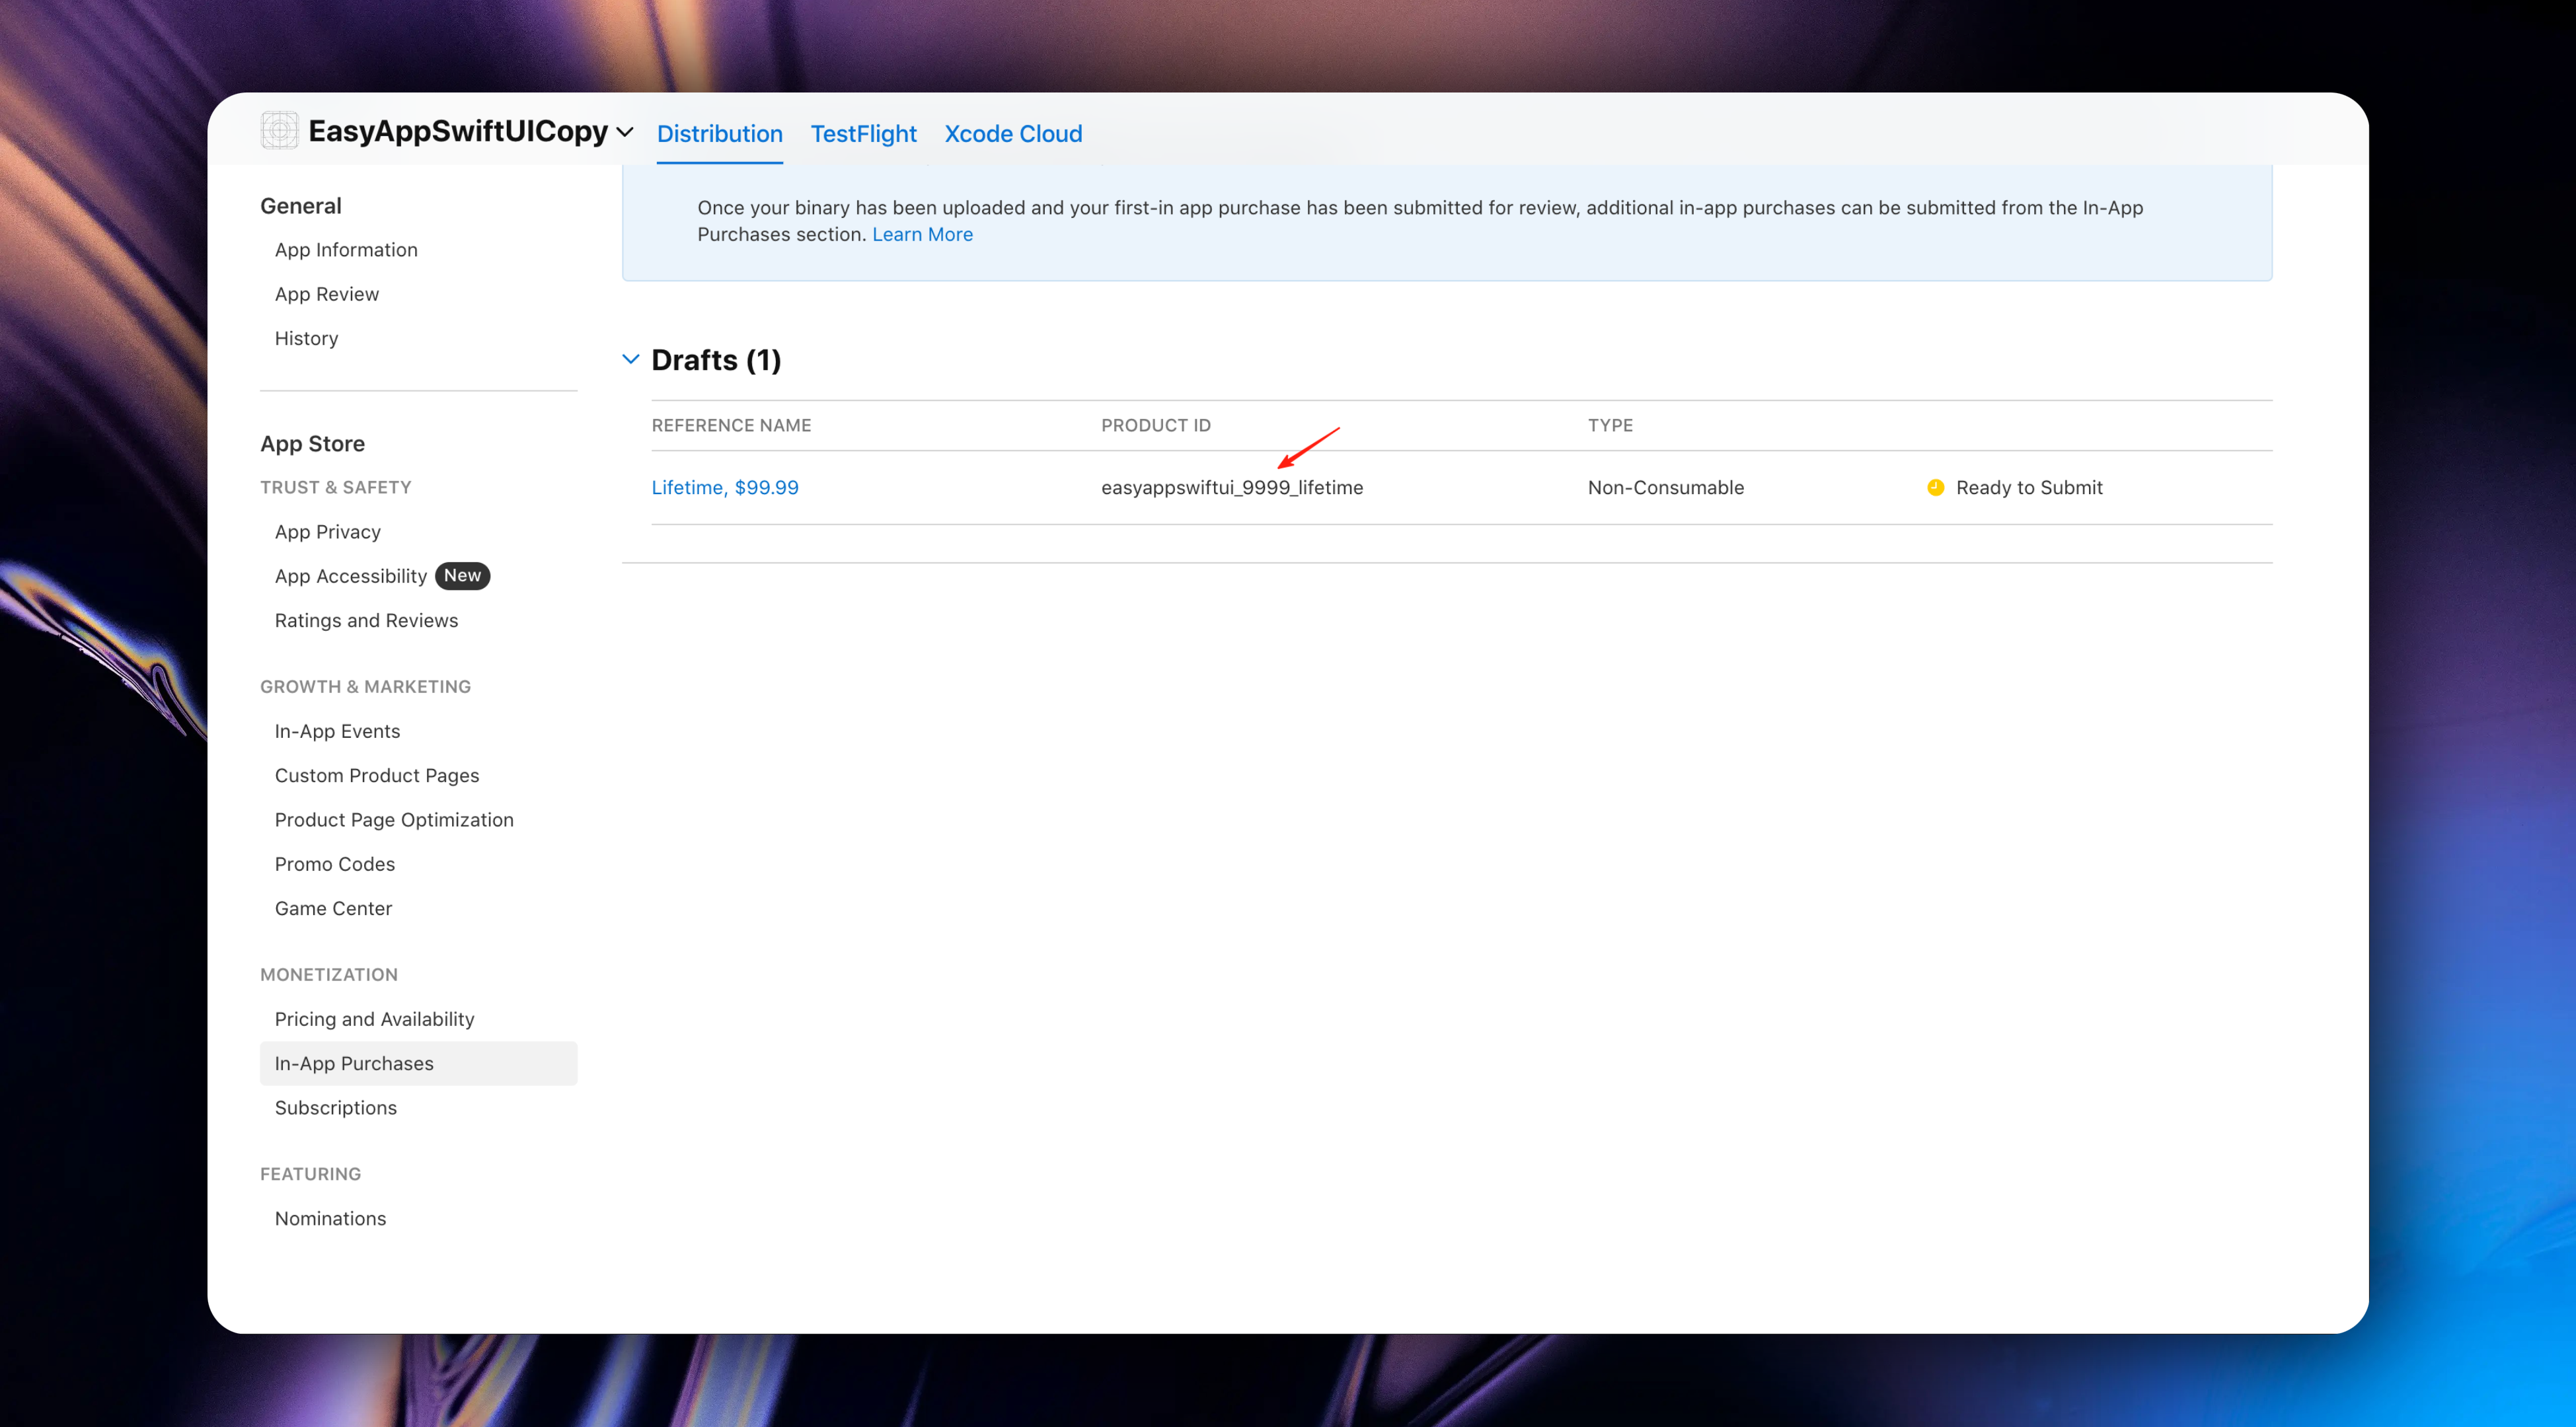Open the app name dropdown chevron

pos(625,132)
